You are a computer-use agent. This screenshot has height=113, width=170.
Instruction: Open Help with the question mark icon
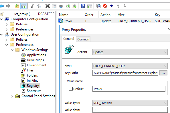pos(83,6)
